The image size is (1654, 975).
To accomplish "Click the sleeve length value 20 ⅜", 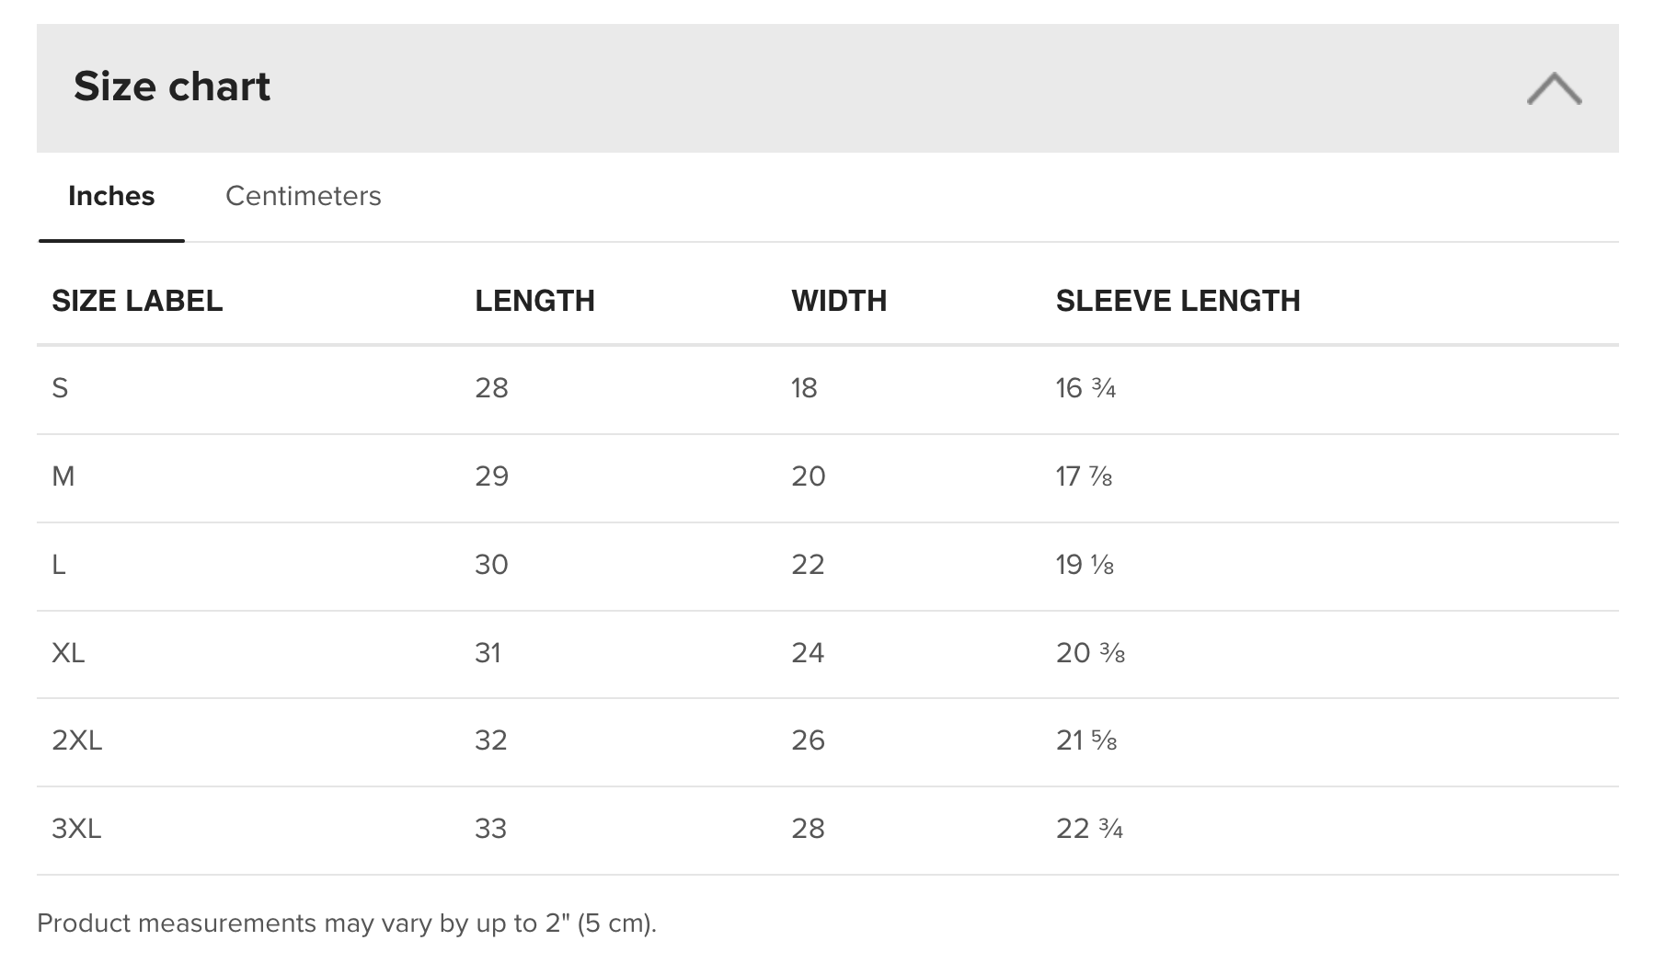I will pos(1090,653).
